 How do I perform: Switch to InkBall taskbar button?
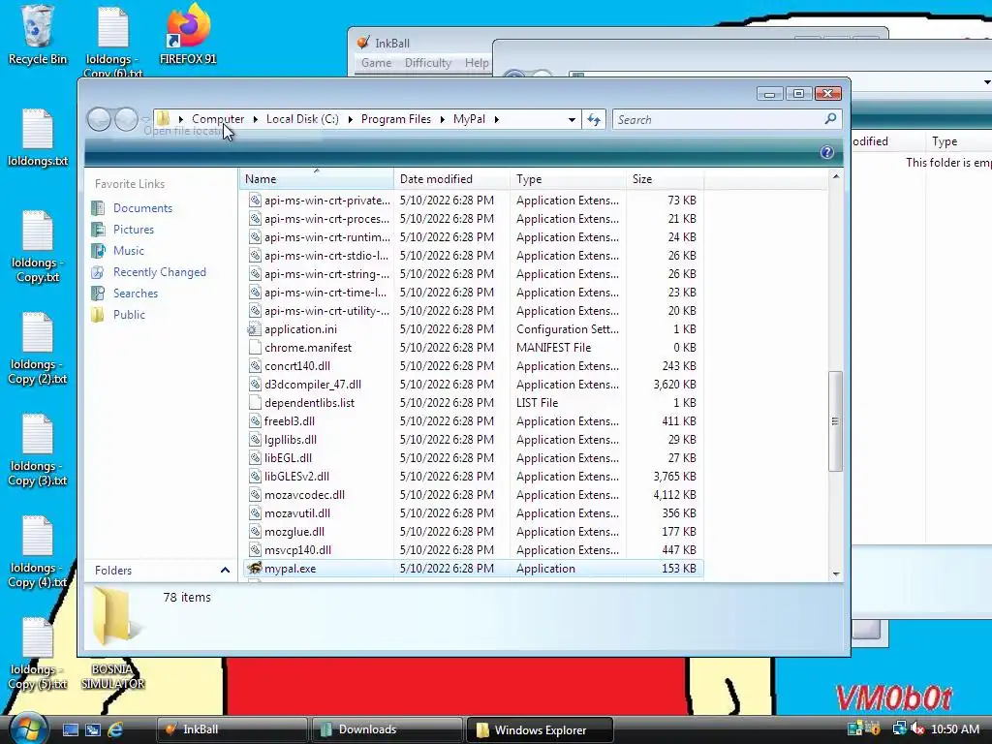232,729
